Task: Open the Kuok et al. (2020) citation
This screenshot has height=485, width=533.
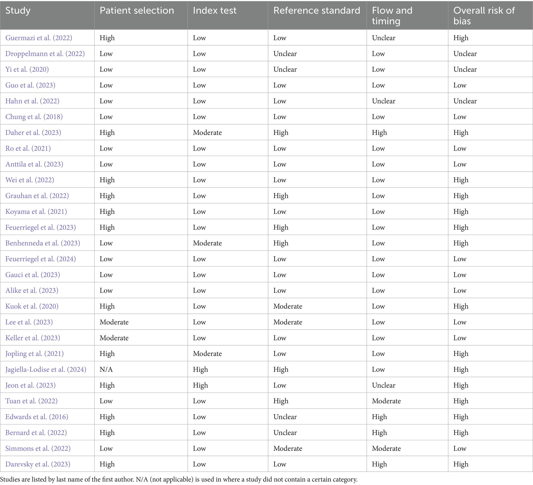Action: coord(32,306)
